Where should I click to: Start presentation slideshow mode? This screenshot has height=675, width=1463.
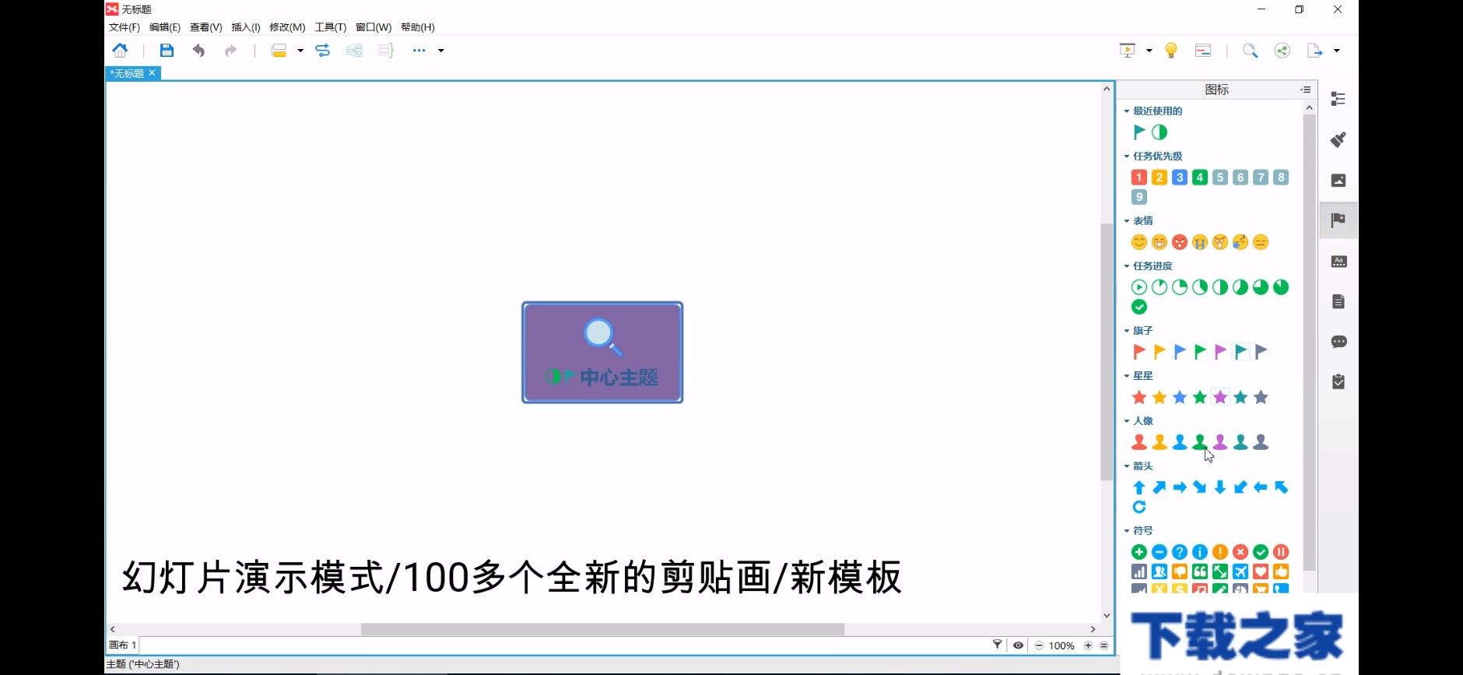tap(1127, 51)
